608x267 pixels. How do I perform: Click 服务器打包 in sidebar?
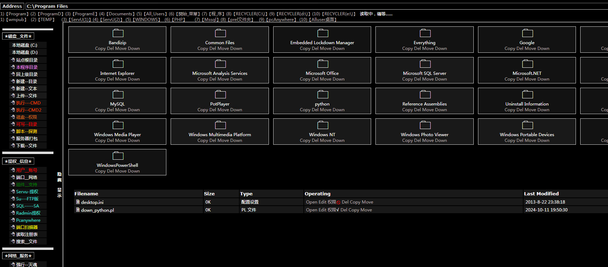click(27, 139)
